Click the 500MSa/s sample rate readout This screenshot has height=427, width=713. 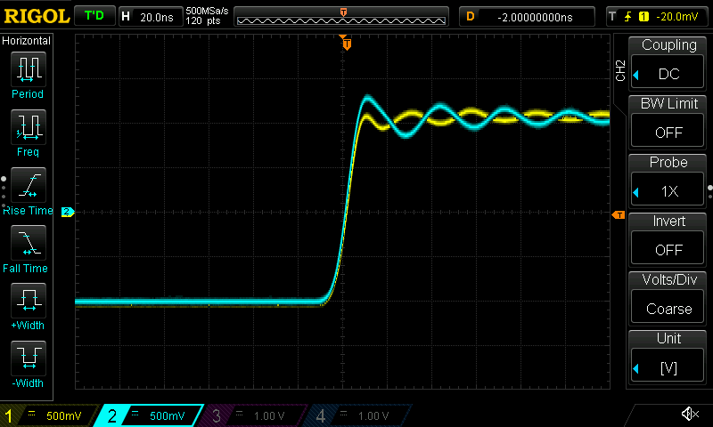pyautogui.click(x=207, y=11)
